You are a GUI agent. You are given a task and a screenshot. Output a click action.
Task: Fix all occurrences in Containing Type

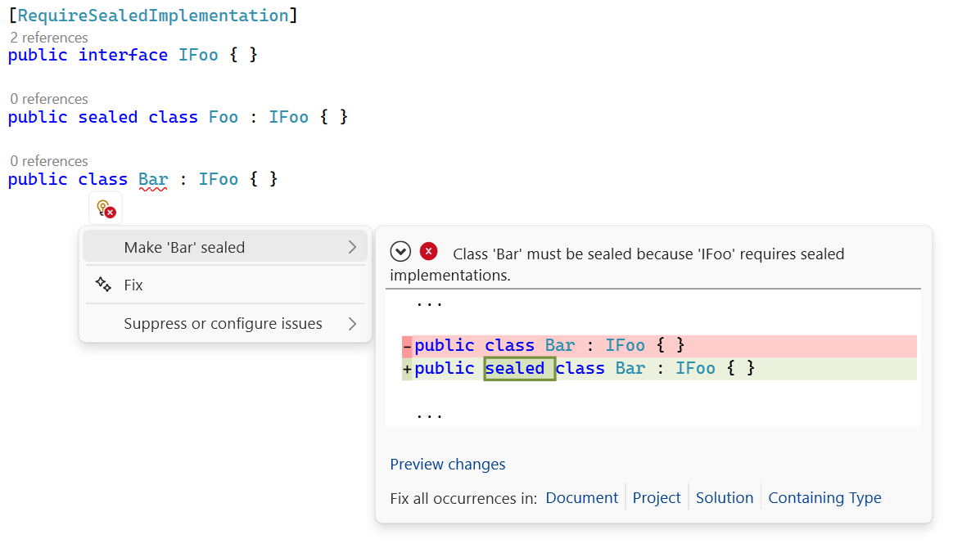824,498
